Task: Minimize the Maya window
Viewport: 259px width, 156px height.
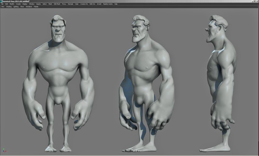Action: pyautogui.click(x=253, y=1)
